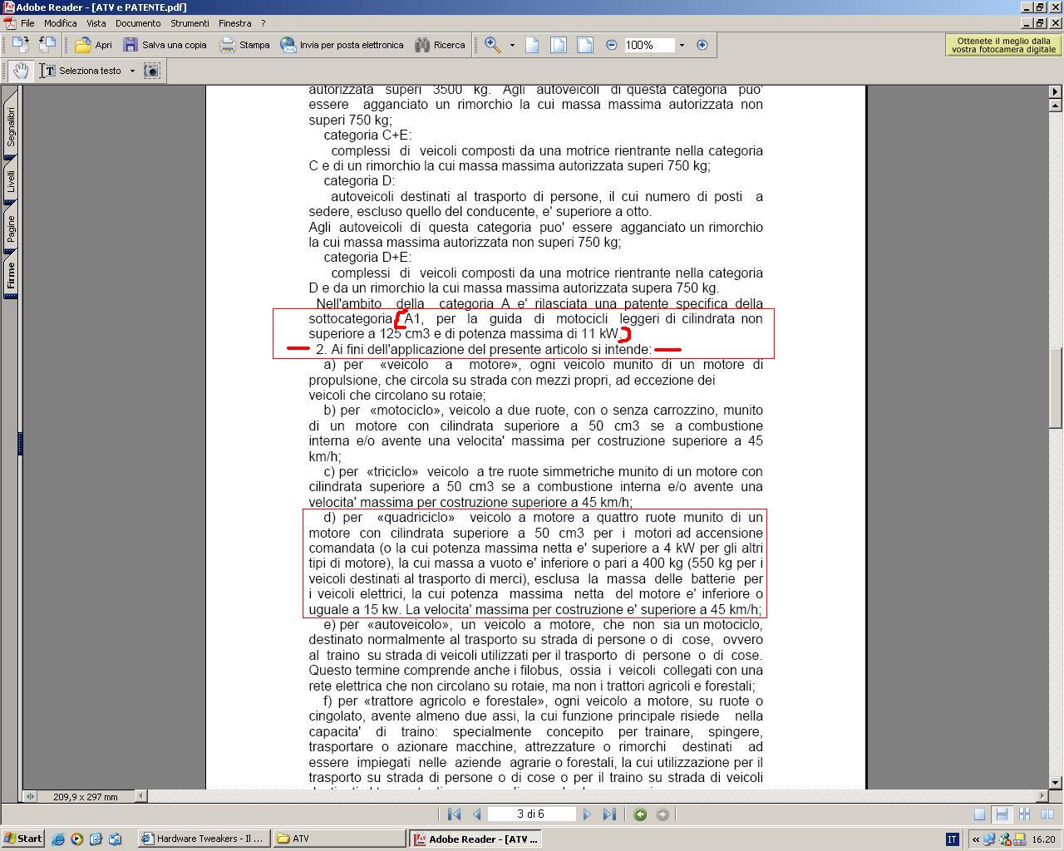Go to the previous page
The height and width of the screenshot is (851, 1064).
coord(477,814)
